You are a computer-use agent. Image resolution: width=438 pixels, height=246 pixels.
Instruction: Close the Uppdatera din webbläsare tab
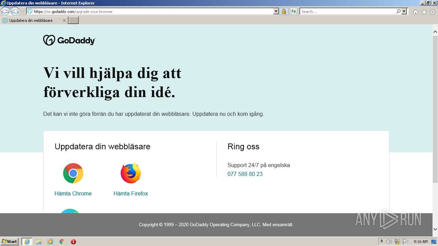[x=64, y=20]
